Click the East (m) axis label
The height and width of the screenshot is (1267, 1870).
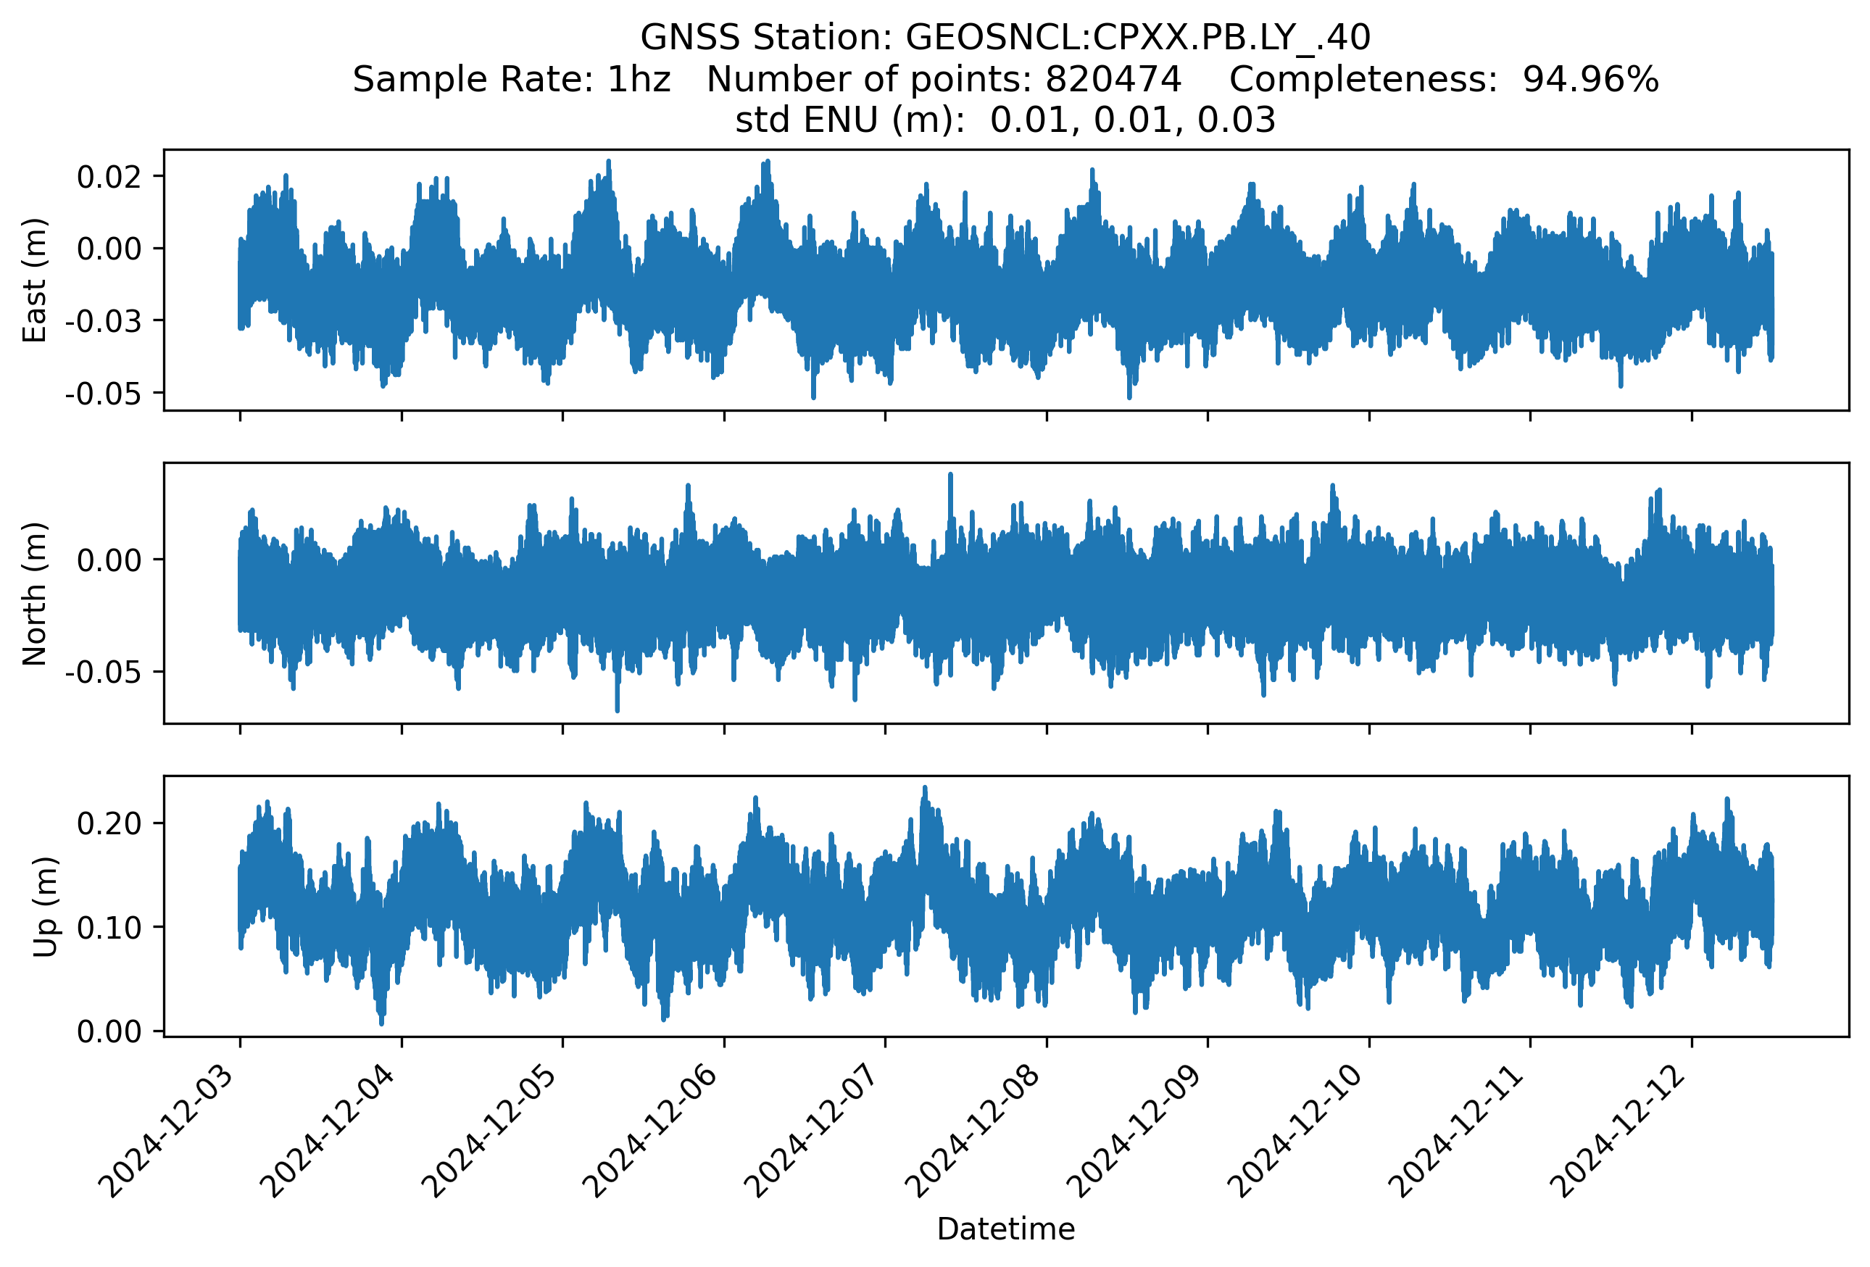click(35, 280)
